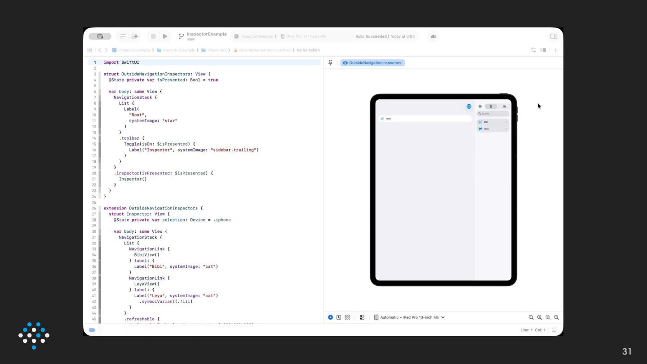This screenshot has width=647, height=364.
Task: Toggle the right inspector panel button
Action: click(x=554, y=36)
